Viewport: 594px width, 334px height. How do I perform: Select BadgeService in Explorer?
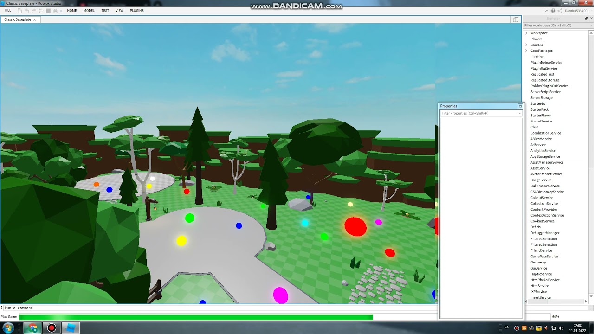541,180
